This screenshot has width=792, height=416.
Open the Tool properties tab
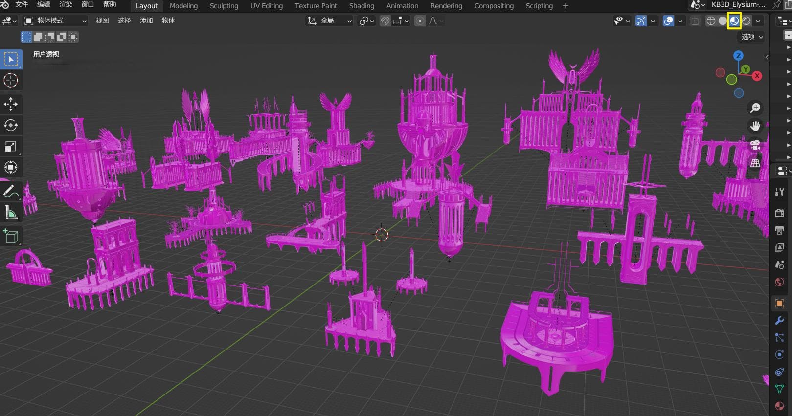click(780, 192)
